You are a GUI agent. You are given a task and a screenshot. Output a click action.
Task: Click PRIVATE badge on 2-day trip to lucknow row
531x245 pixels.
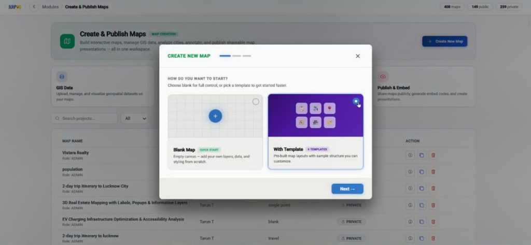tap(351, 238)
